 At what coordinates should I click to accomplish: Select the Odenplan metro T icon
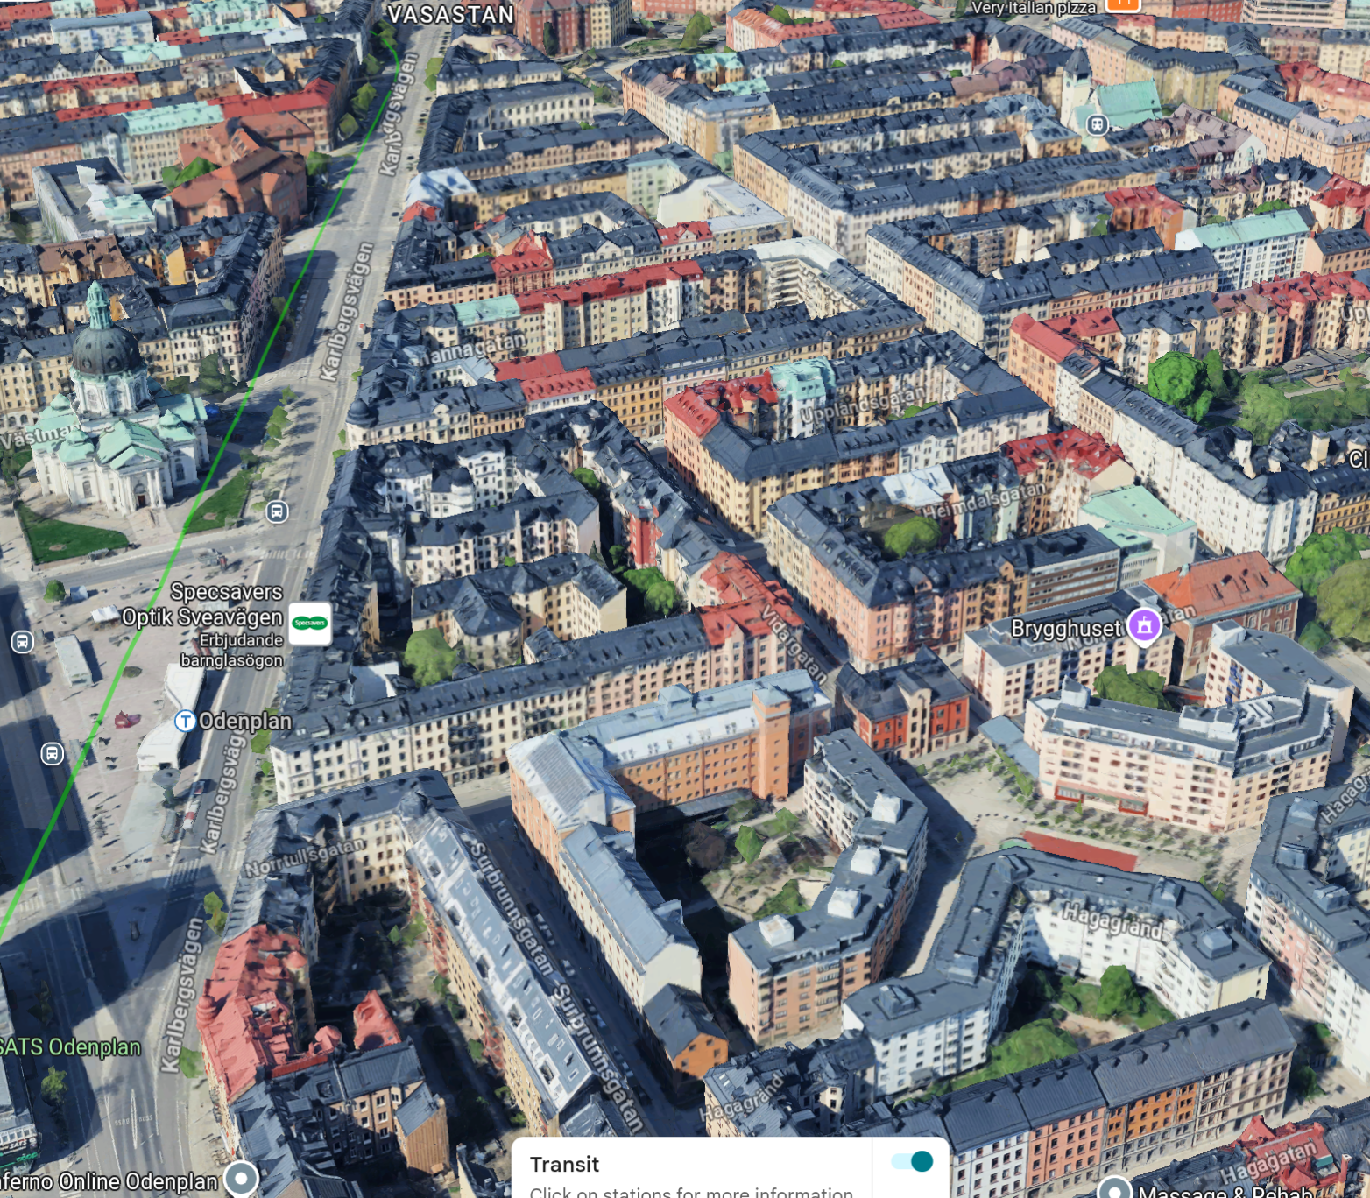185,721
